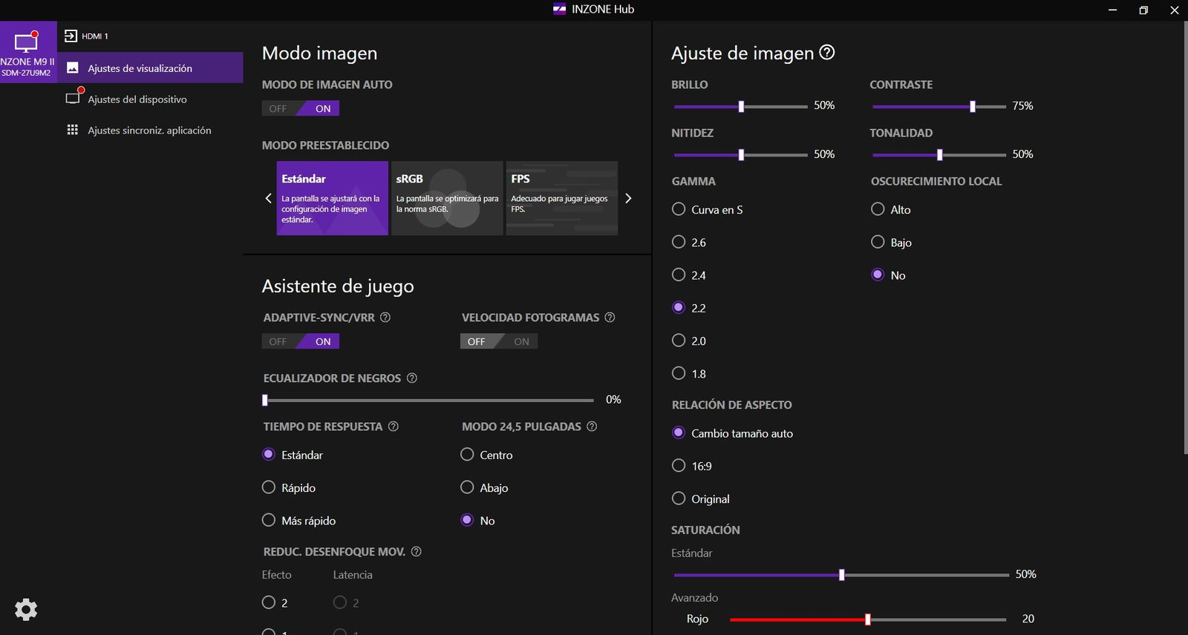Adjust the Tonalidad slider
1188x635 pixels.
click(939, 155)
